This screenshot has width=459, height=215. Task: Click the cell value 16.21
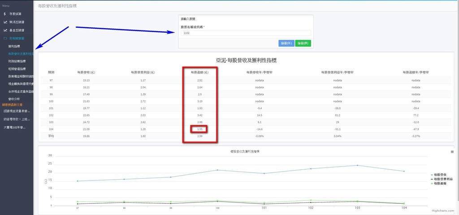(x=86, y=87)
